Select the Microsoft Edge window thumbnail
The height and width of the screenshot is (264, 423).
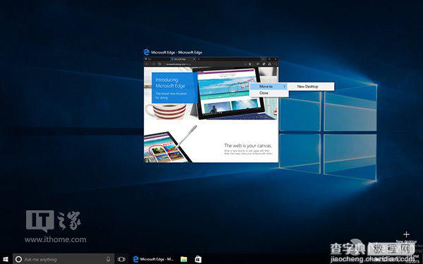click(x=211, y=109)
